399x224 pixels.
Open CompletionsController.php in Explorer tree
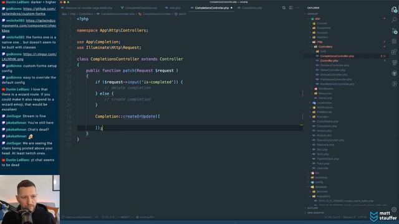coord(337,56)
